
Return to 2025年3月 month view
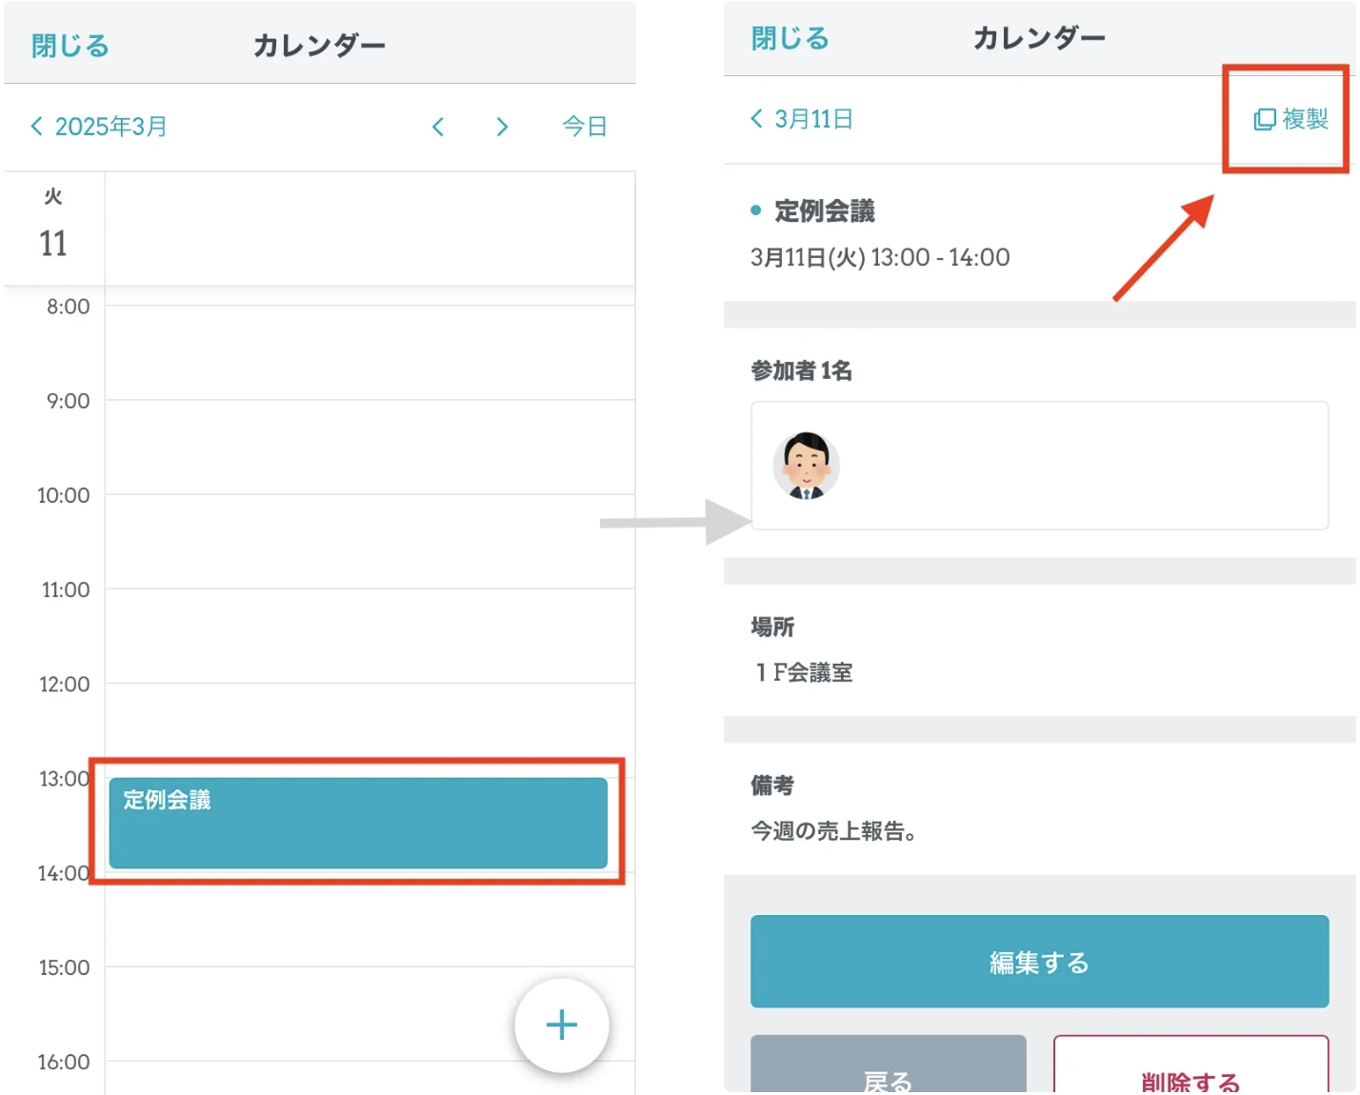99,127
